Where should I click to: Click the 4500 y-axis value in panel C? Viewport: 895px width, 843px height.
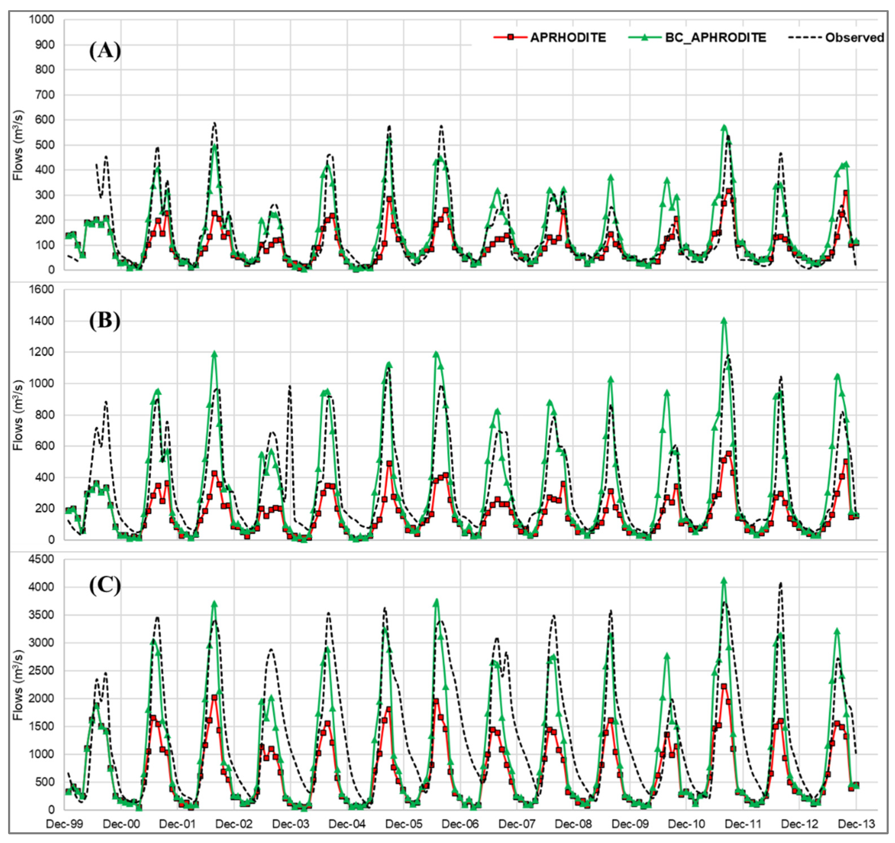[42, 559]
